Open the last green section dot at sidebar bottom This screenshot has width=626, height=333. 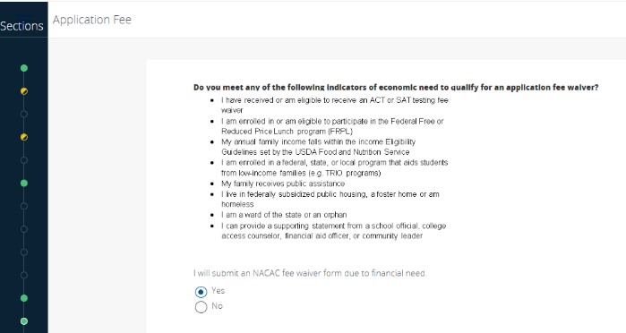pyautogui.click(x=24, y=321)
